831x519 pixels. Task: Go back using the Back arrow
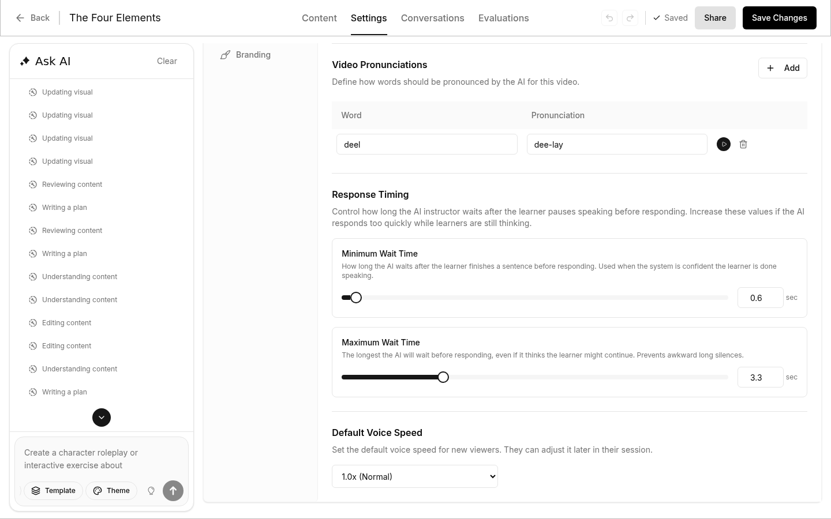pyautogui.click(x=32, y=18)
